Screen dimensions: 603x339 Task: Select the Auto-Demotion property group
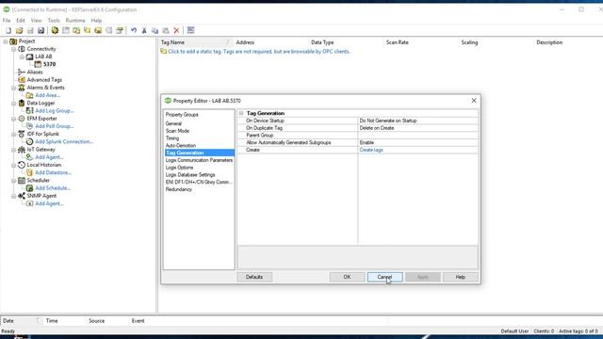(180, 146)
